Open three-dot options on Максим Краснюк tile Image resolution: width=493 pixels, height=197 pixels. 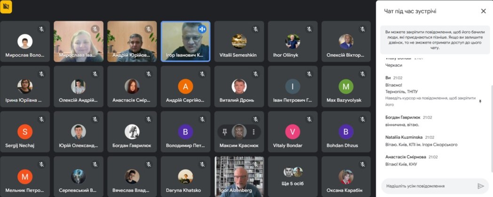(x=254, y=132)
